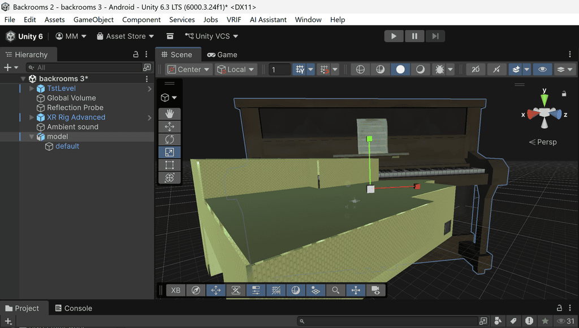Open search by label tag icon

pyautogui.click(x=513, y=321)
